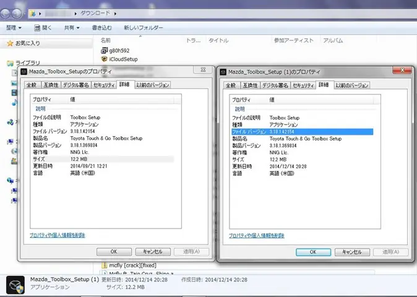Click remove properties link in left dialog
Image resolution: width=417 pixels, height=297 pixels.
(x=57, y=235)
